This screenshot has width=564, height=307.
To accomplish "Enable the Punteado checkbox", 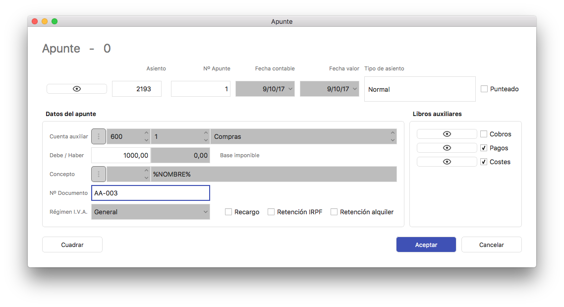I will [484, 89].
